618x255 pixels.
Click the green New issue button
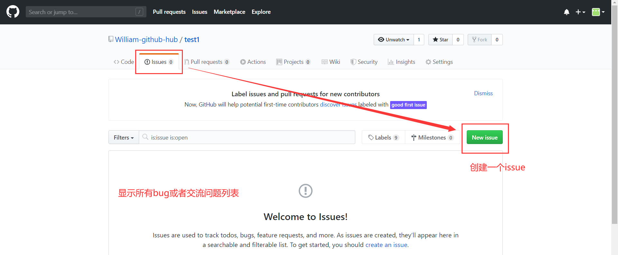pyautogui.click(x=485, y=137)
